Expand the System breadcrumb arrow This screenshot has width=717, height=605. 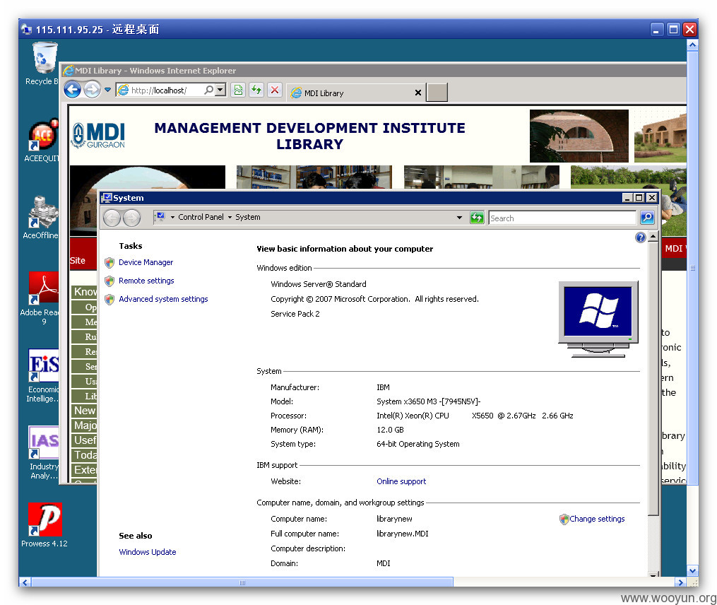click(x=230, y=218)
